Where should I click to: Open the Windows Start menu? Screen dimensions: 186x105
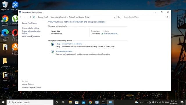[3, 102]
